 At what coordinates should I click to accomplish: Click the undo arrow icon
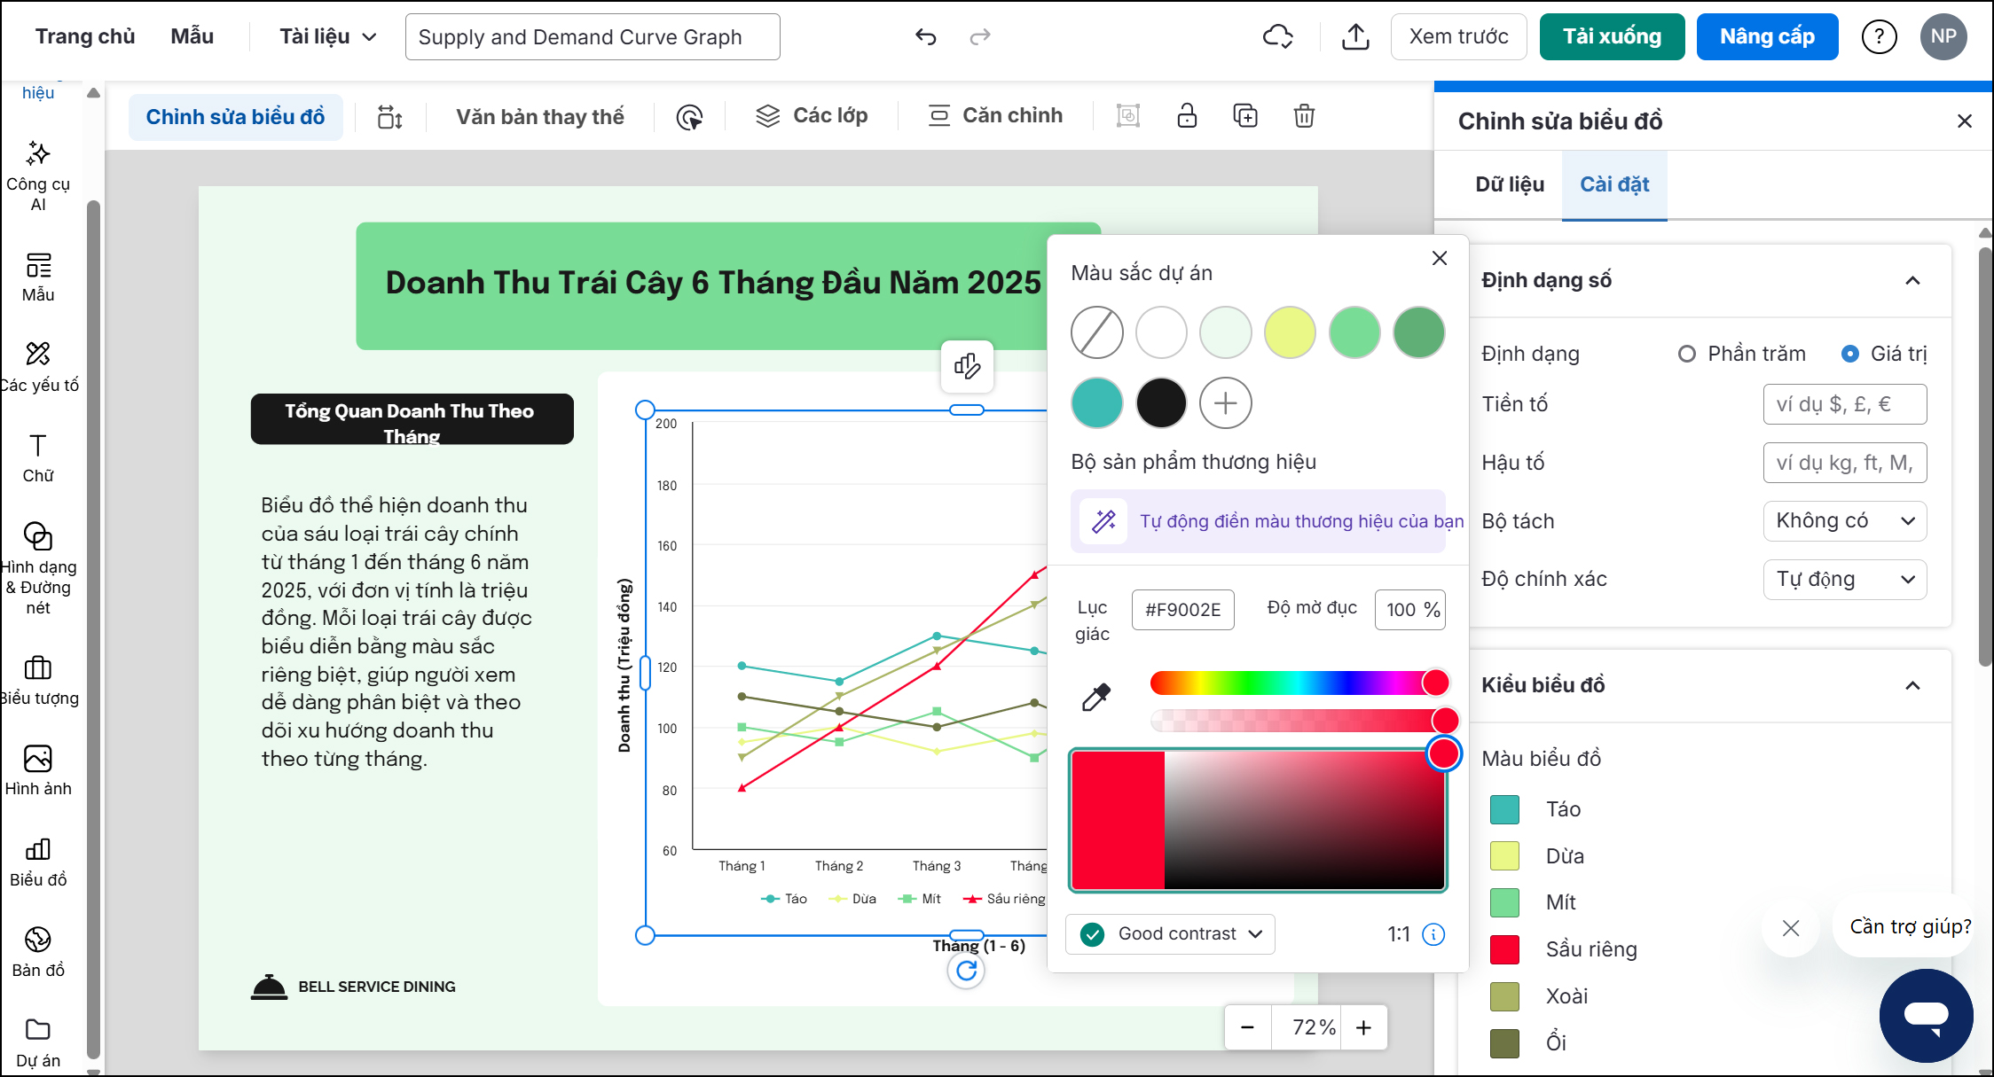point(925,37)
